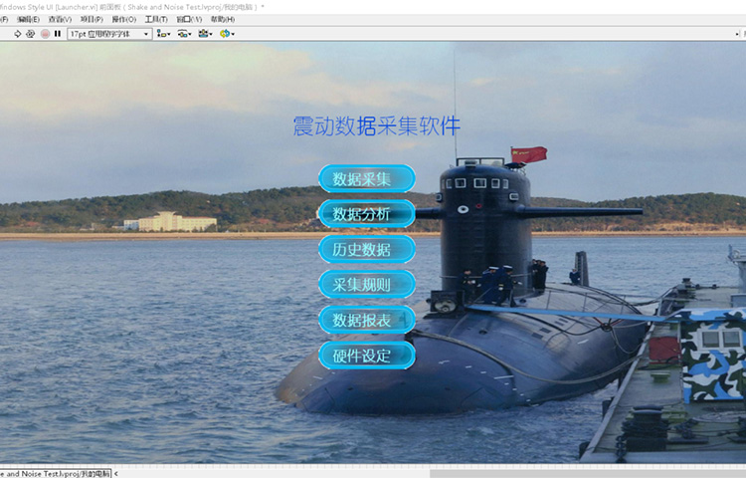This screenshot has height=478, width=746.
Task: Open the 数据报表 button
Action: [366, 320]
